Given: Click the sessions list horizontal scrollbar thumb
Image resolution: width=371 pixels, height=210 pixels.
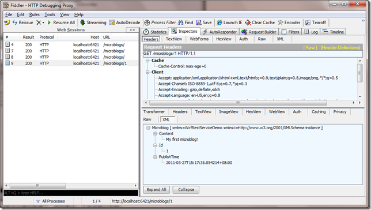Looking at the screenshot, I should point(37,185).
